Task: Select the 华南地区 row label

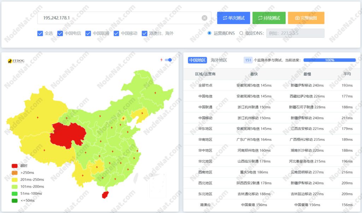Action: pyautogui.click(x=205, y=140)
